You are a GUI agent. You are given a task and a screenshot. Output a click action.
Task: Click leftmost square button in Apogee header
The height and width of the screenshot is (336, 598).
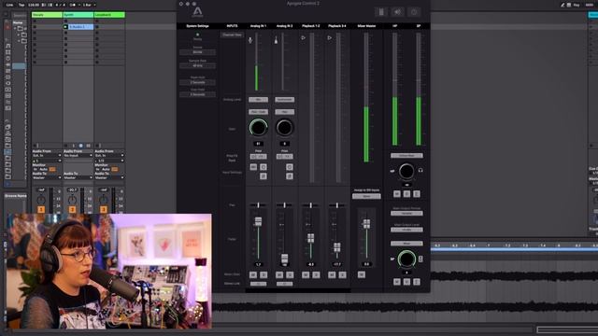pyautogui.click(x=381, y=12)
